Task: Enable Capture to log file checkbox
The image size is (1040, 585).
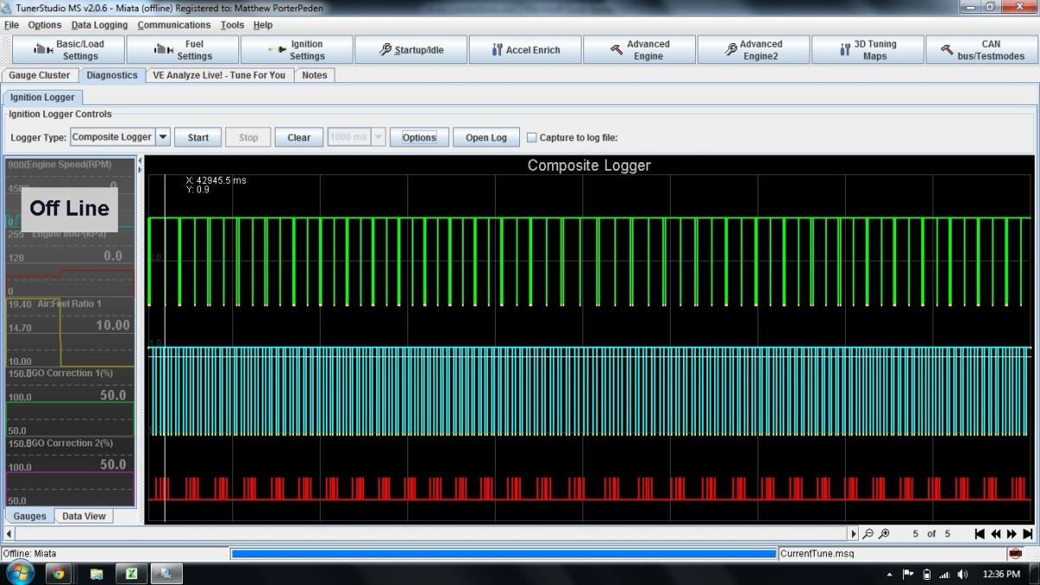Action: (x=532, y=138)
